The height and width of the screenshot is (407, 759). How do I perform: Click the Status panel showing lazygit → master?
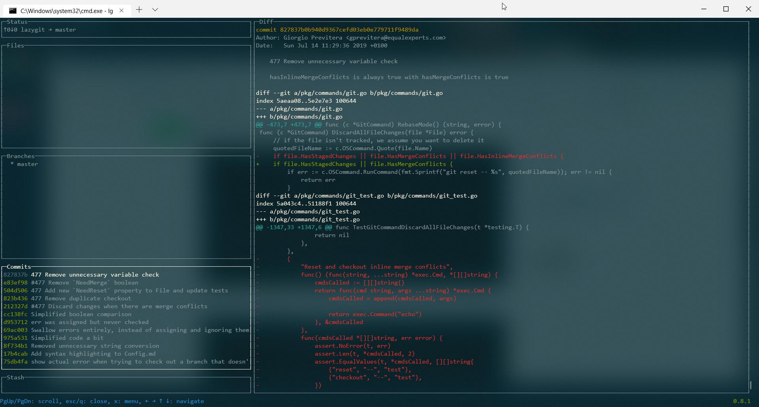click(126, 30)
